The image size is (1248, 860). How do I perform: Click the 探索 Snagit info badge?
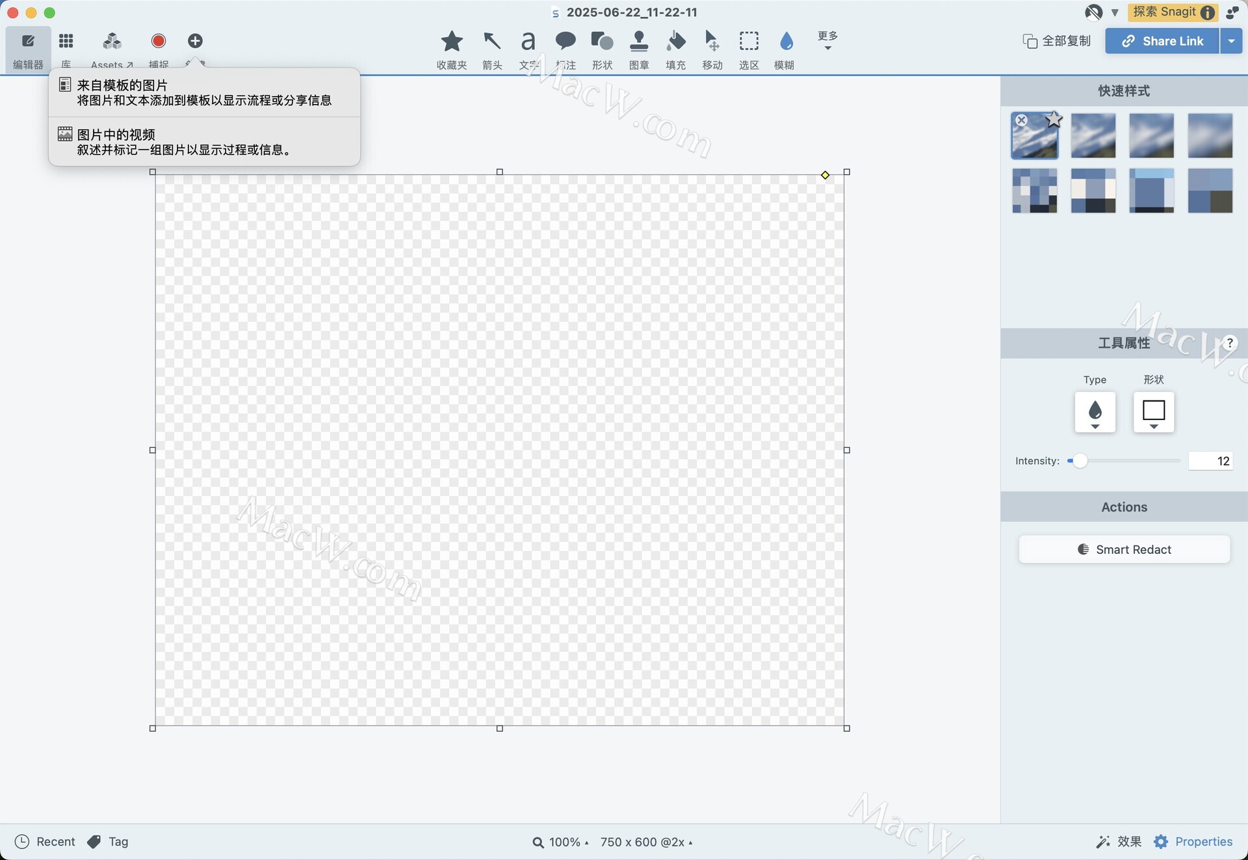tap(1173, 12)
